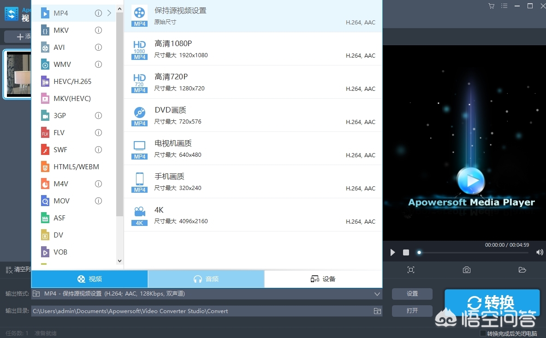Select 高清720P preset

pos(253,82)
